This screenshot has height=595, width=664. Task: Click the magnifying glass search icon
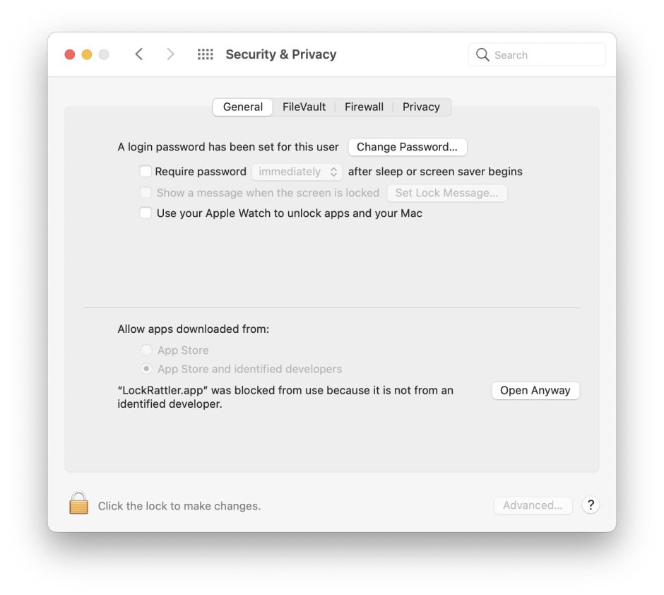point(482,55)
